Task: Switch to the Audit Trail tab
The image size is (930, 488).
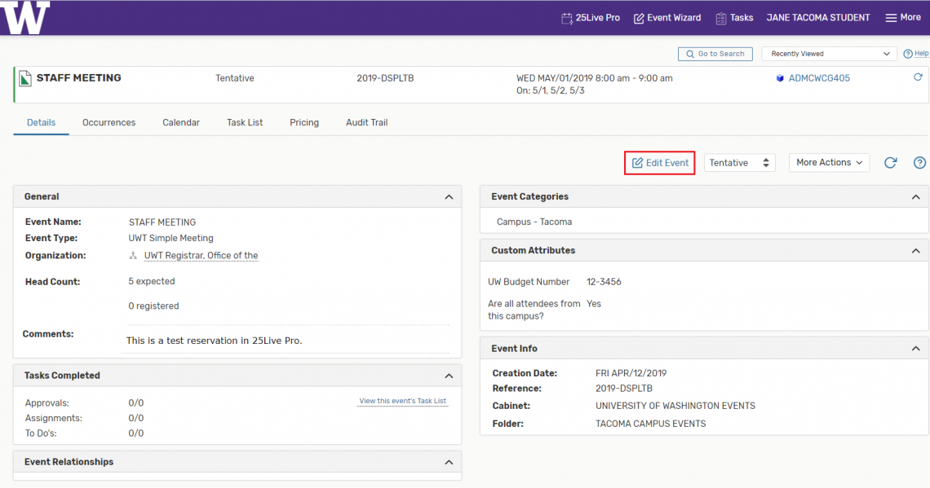Action: point(366,122)
